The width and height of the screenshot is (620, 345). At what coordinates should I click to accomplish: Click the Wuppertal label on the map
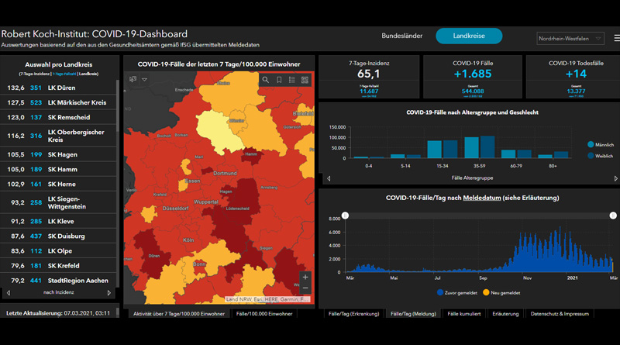coord(206,202)
